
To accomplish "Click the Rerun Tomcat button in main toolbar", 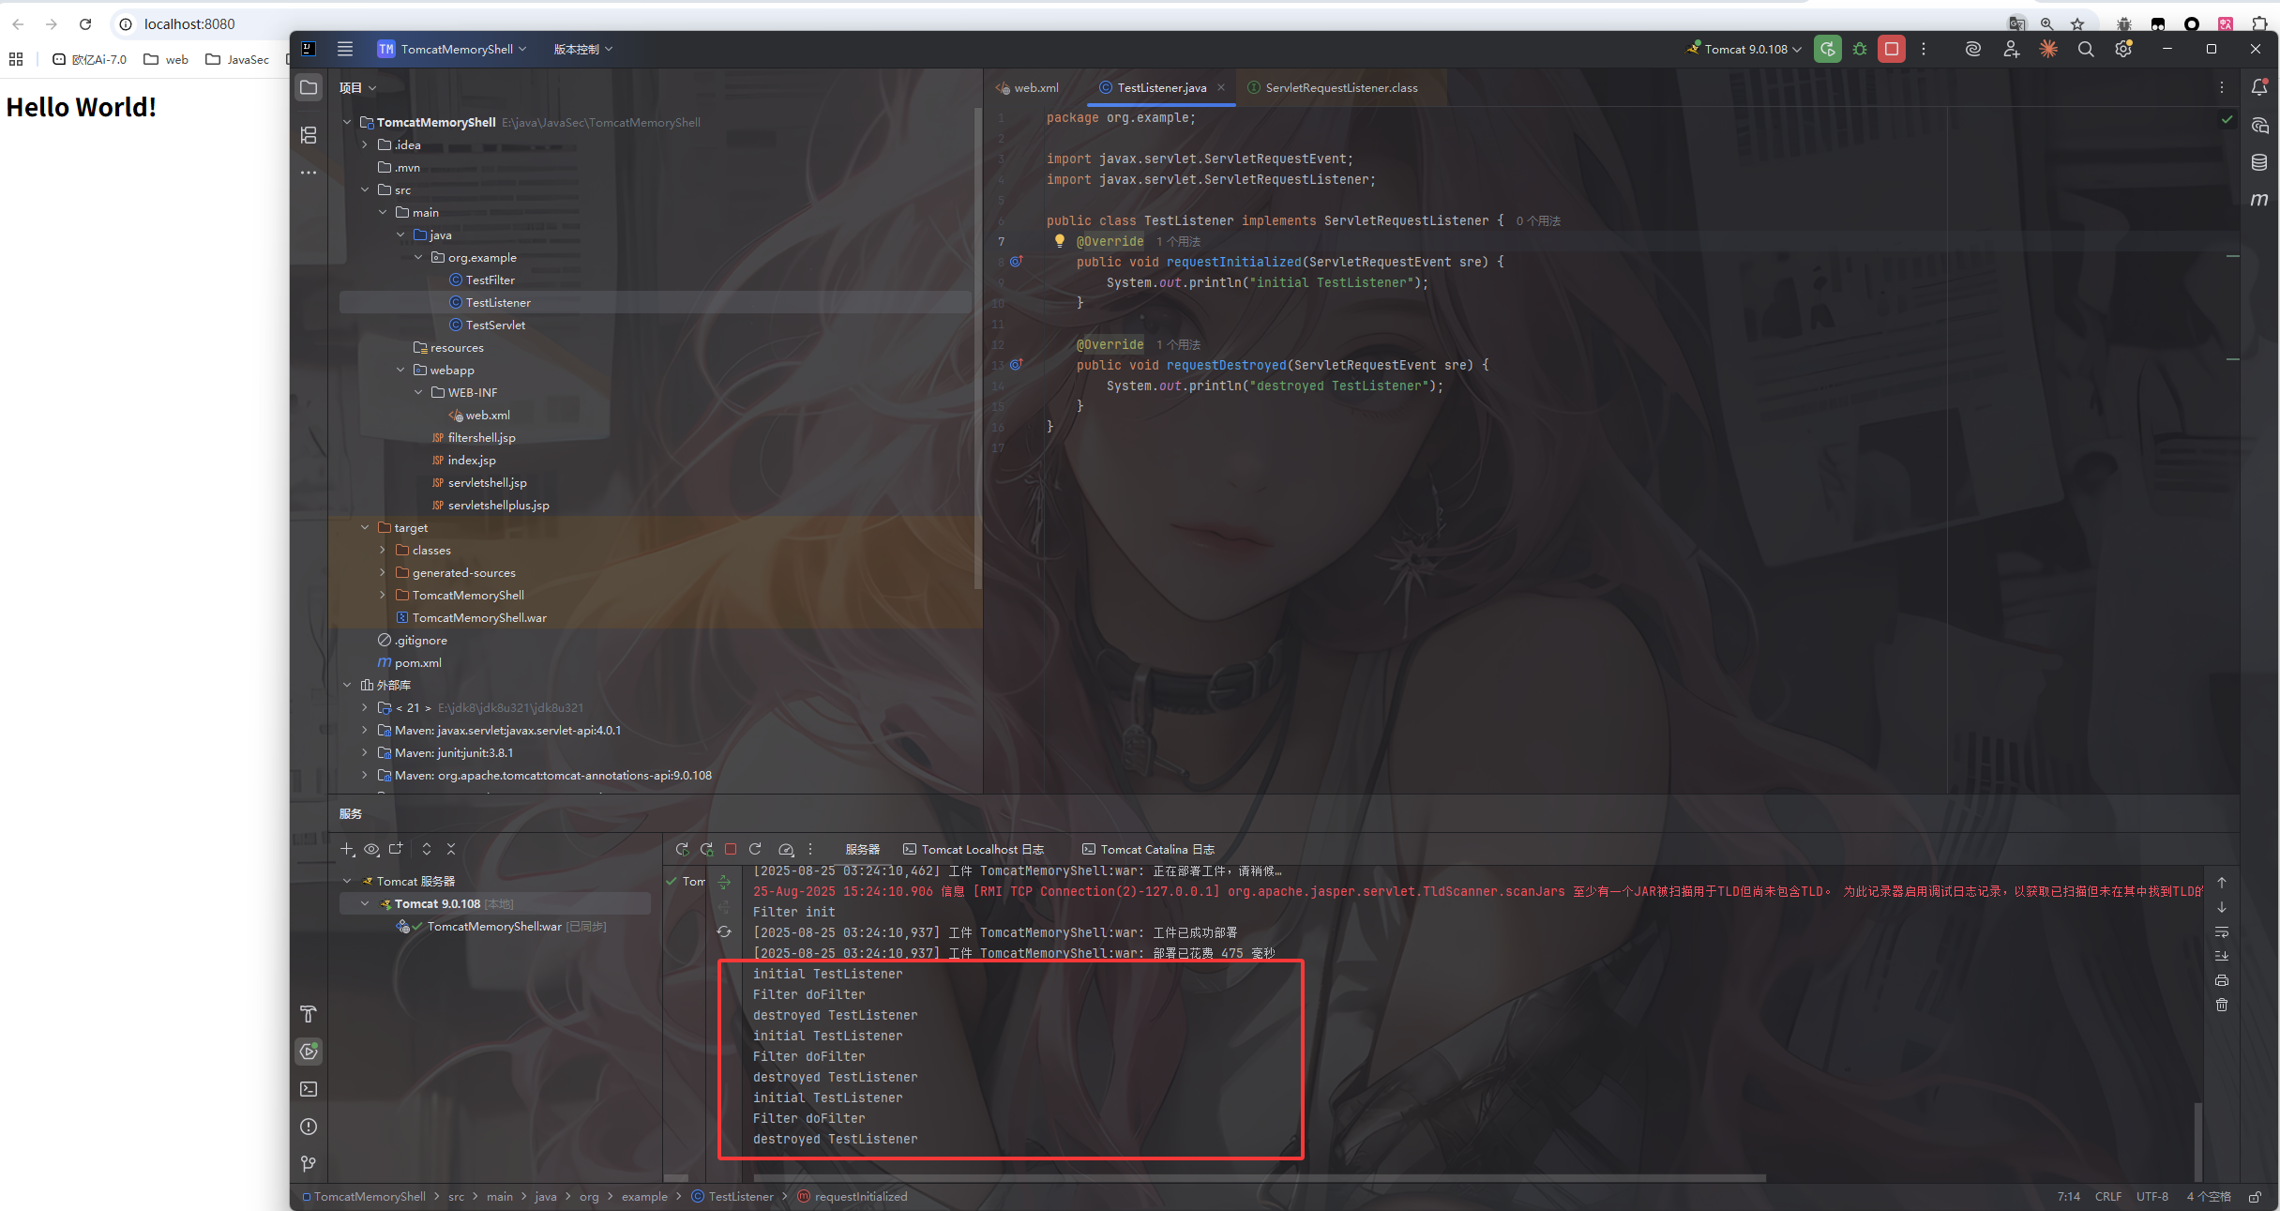I will (x=1827, y=49).
